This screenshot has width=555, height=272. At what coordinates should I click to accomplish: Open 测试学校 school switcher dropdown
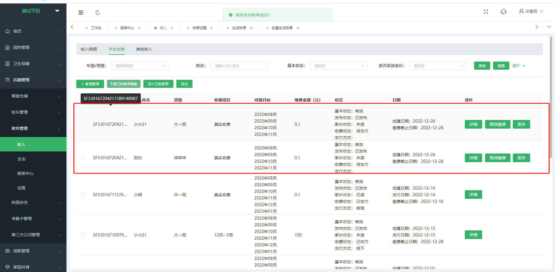click(57, 11)
